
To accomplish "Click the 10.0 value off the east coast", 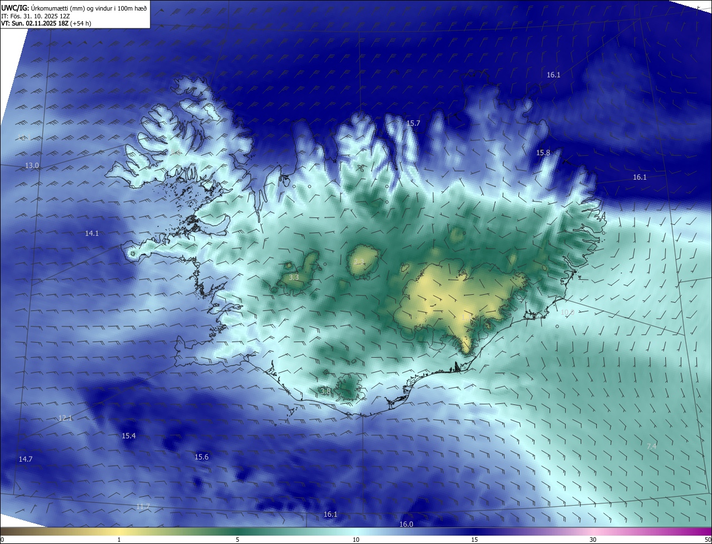I will [567, 313].
